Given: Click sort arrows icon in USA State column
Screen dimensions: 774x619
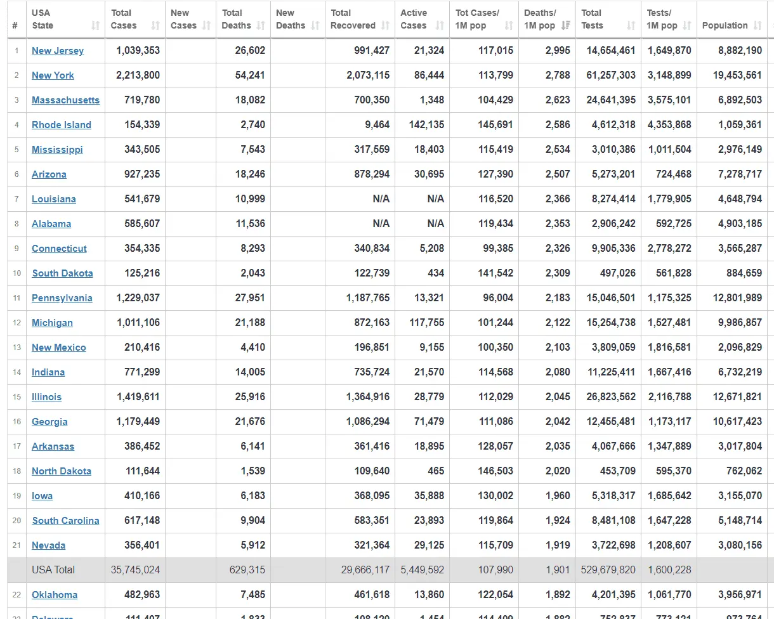Looking at the screenshot, I should click(95, 26).
